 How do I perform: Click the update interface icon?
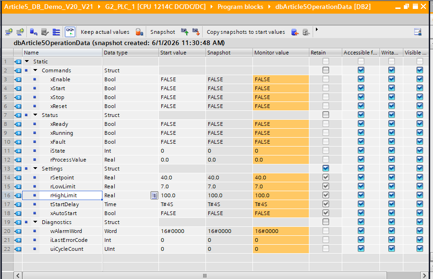click(x=45, y=32)
